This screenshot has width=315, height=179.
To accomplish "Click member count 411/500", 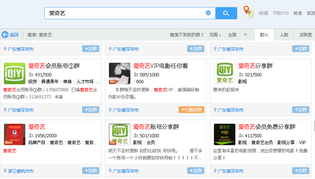I will (253, 135).
